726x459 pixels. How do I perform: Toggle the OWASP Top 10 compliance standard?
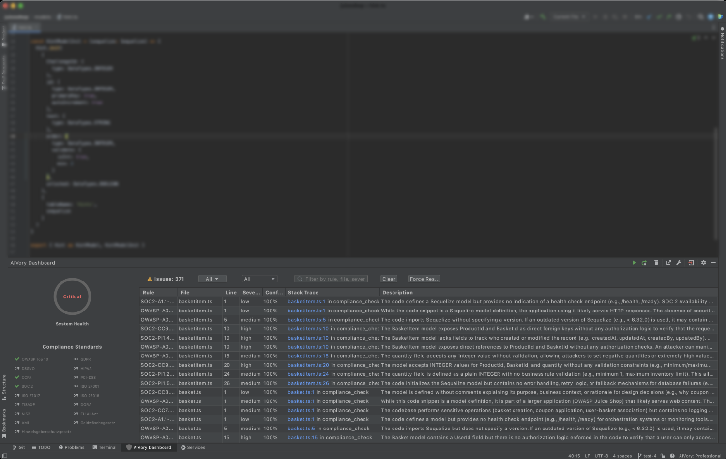click(x=31, y=359)
